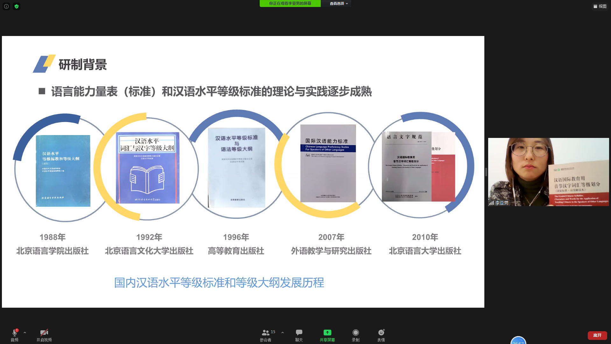Expand audio options arrow

(x=25, y=333)
